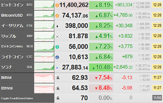Click the ▼7.54% change cell
Viewport: 163px width, 103px height.
101,78
